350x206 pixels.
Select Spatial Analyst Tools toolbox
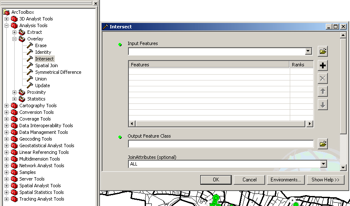coord(40,186)
